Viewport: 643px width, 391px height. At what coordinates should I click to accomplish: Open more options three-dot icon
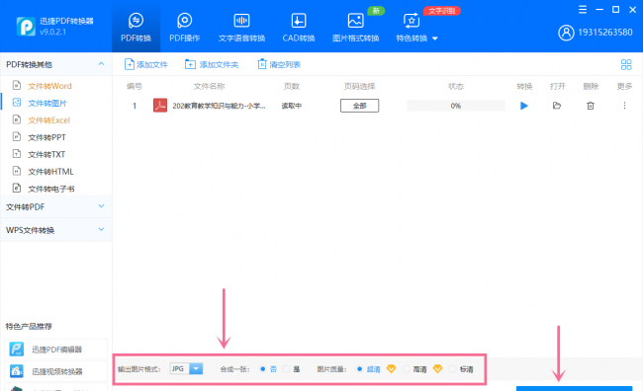(624, 106)
